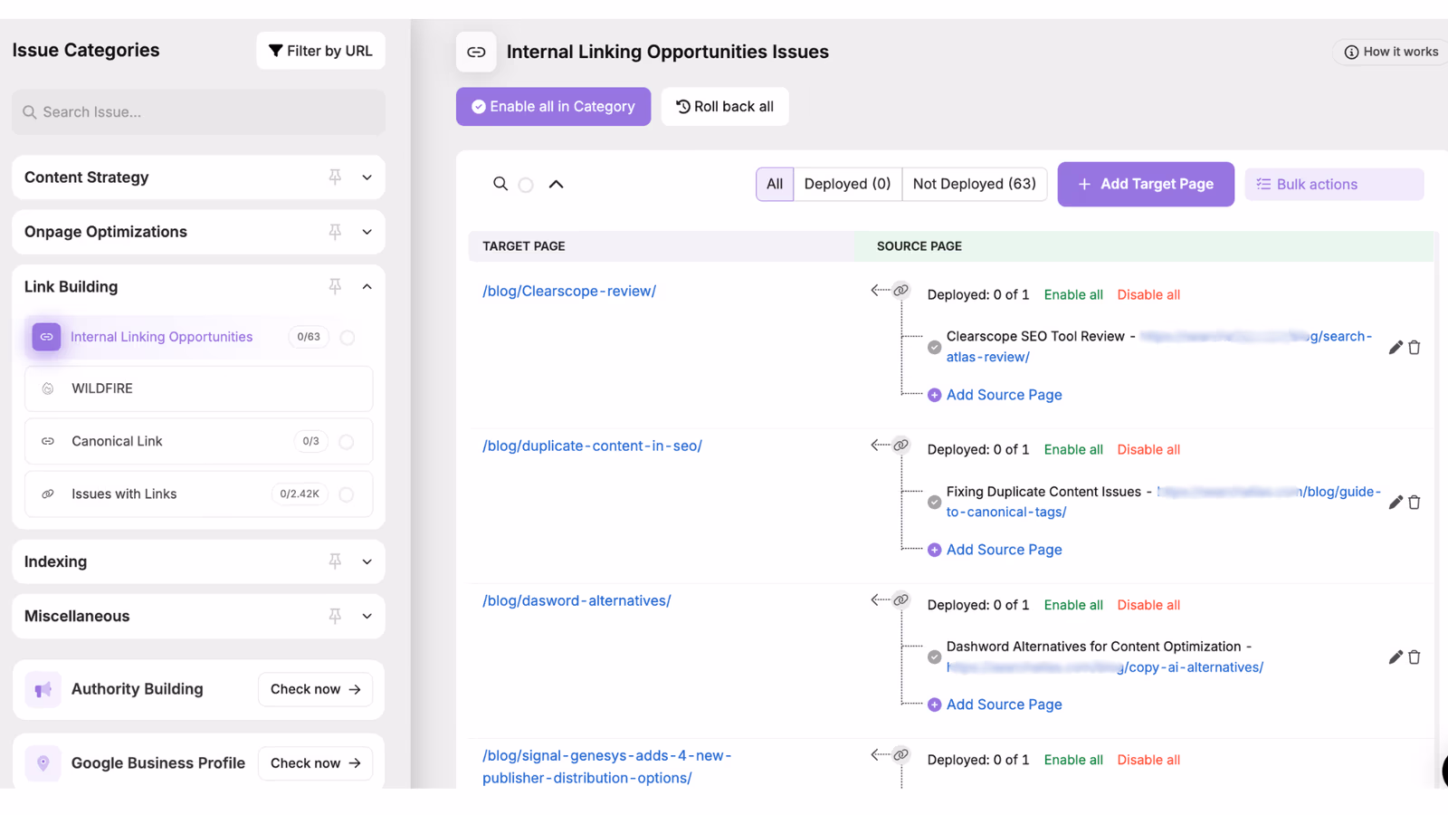Click the Add Target Page button
This screenshot has width=1448, height=815.
click(x=1146, y=184)
